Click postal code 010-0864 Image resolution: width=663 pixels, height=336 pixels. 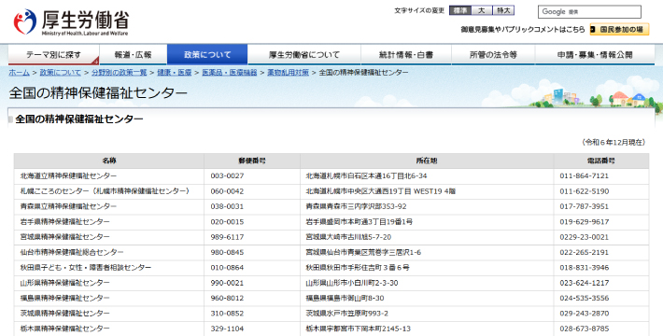pos(227,267)
